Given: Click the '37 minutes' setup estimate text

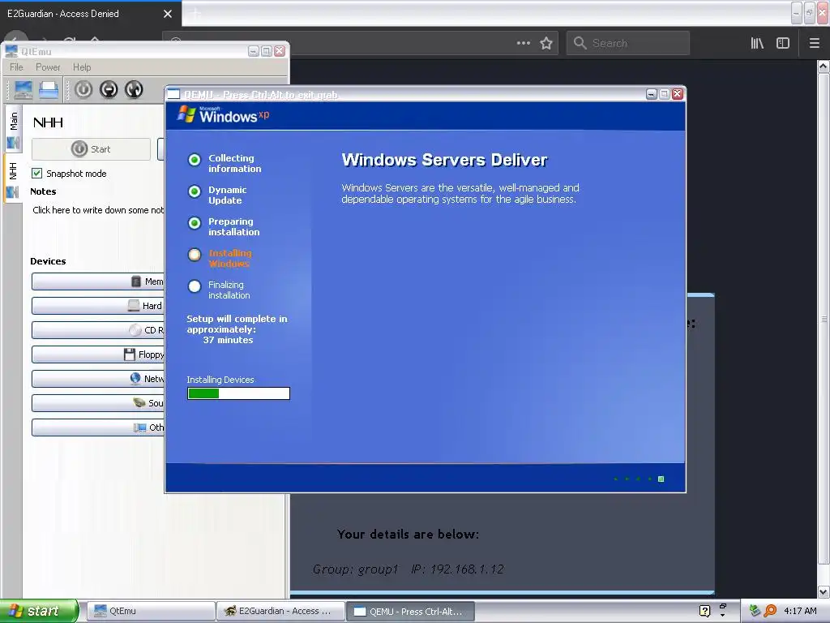Looking at the screenshot, I should click(228, 340).
